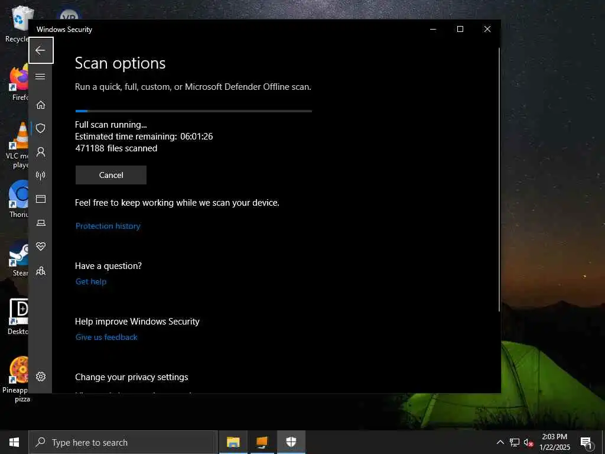Cancel the running full scan
This screenshot has height=454, width=605.
coord(110,175)
